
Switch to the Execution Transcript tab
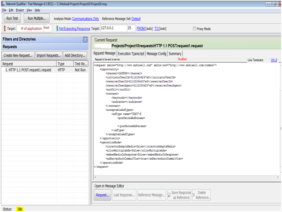[x=131, y=54]
